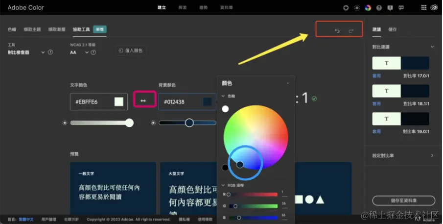Click help icon beside 對比檢查器
This screenshot has height=224, width=443.
coord(50,52)
